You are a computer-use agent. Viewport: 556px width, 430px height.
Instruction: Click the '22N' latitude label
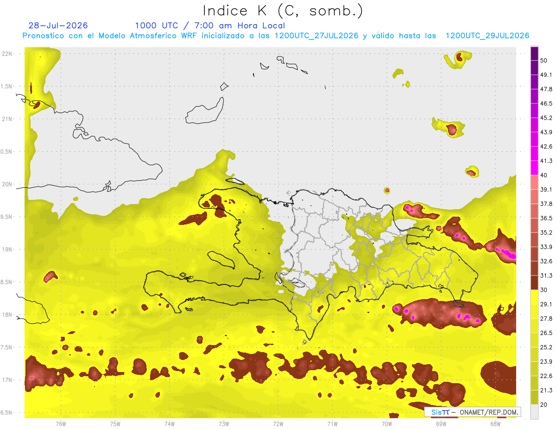tap(7, 54)
